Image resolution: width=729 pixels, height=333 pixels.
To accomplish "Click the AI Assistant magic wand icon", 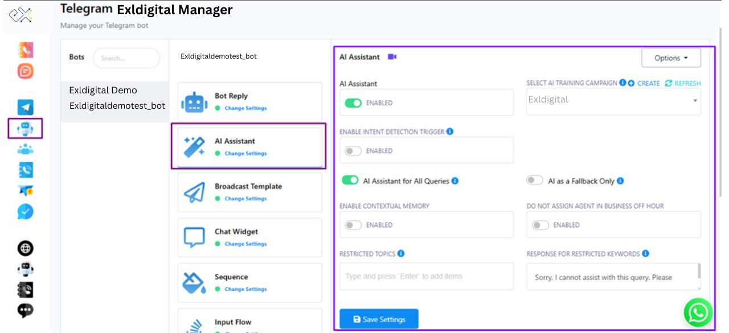I will coord(194,147).
